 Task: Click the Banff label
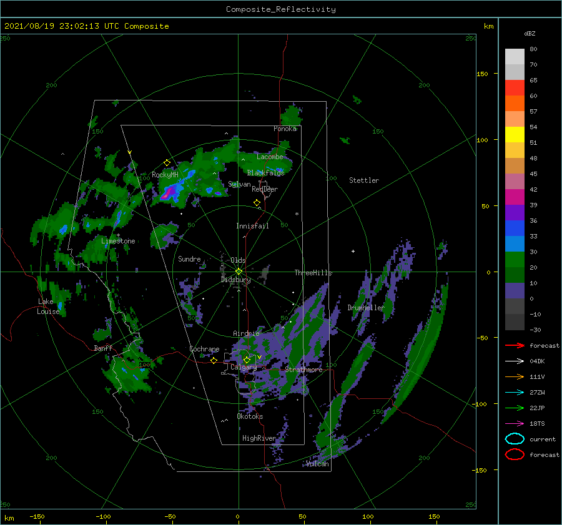(x=103, y=348)
